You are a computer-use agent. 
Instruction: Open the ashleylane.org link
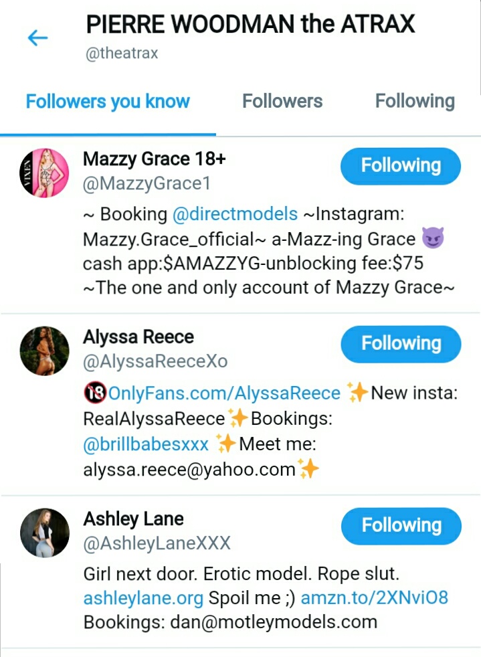click(143, 598)
